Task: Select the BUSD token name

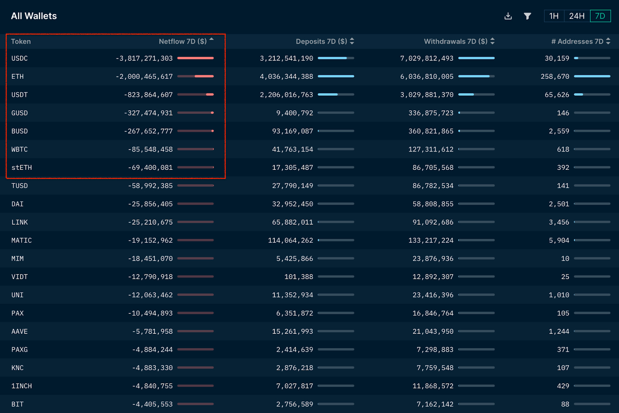Action: click(19, 131)
